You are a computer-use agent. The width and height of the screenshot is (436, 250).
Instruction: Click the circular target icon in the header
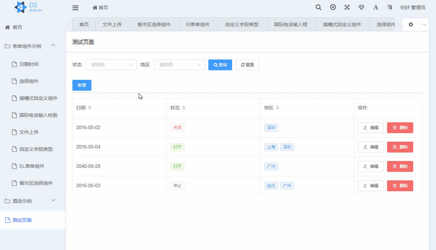333,7
